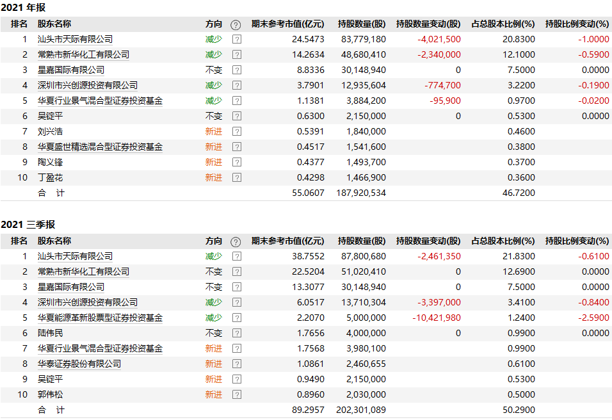
Task: Click question icon for 郭伟松 row
Action: tap(236, 394)
